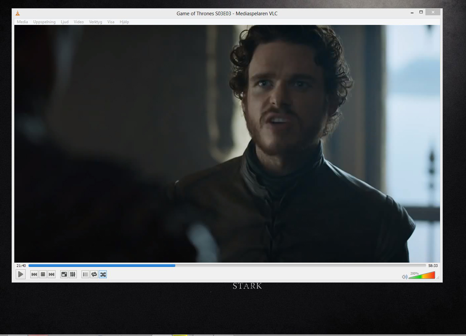Open the Hjälp menu

[x=124, y=22]
